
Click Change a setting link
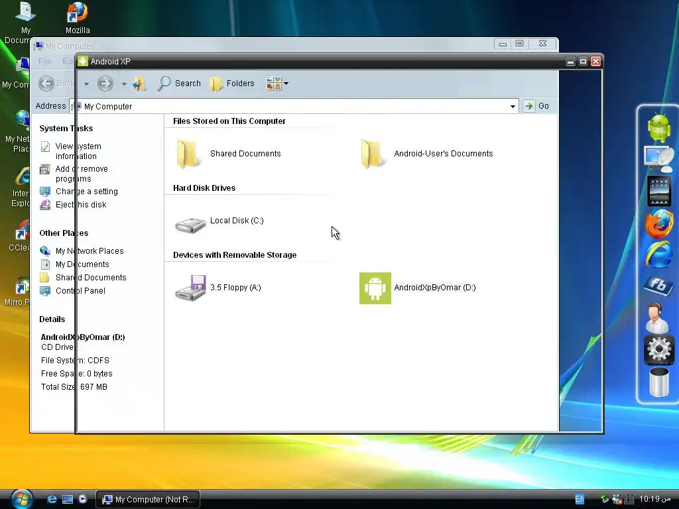tap(87, 192)
